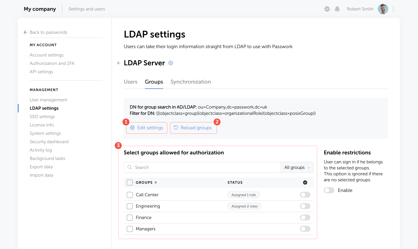418x249 pixels.
Task: Switch to the Users tab
Action: 130,82
